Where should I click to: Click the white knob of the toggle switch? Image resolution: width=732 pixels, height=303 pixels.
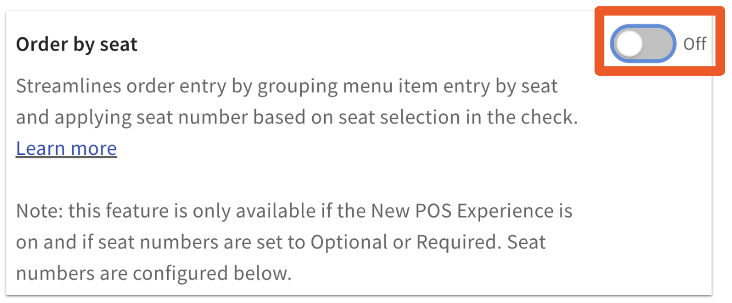click(x=630, y=44)
